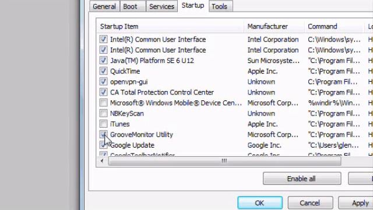Image resolution: width=373 pixels, height=210 pixels.
Task: Disable the QuickTime startup checkbox
Action: [104, 71]
